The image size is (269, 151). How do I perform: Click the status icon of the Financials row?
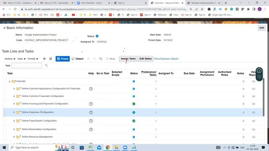point(134,81)
